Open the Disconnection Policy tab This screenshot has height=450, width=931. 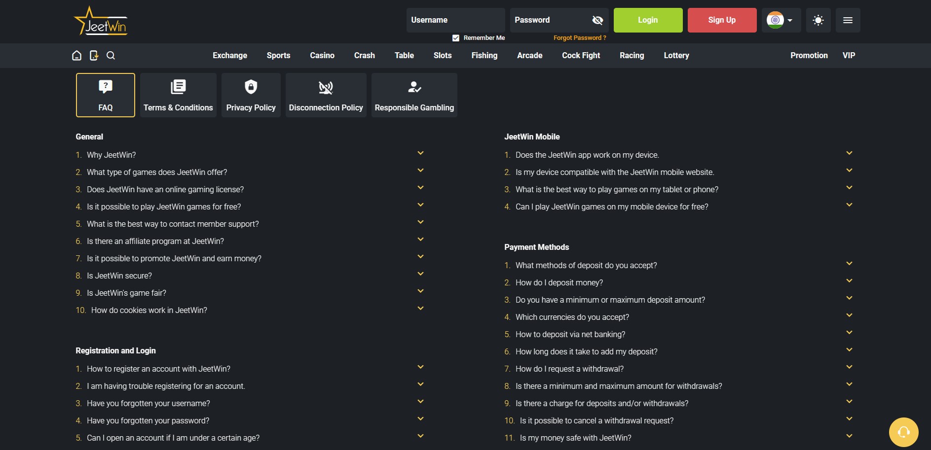point(326,95)
